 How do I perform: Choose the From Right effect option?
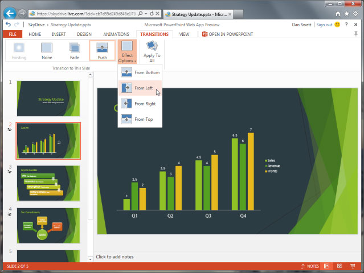(140, 104)
